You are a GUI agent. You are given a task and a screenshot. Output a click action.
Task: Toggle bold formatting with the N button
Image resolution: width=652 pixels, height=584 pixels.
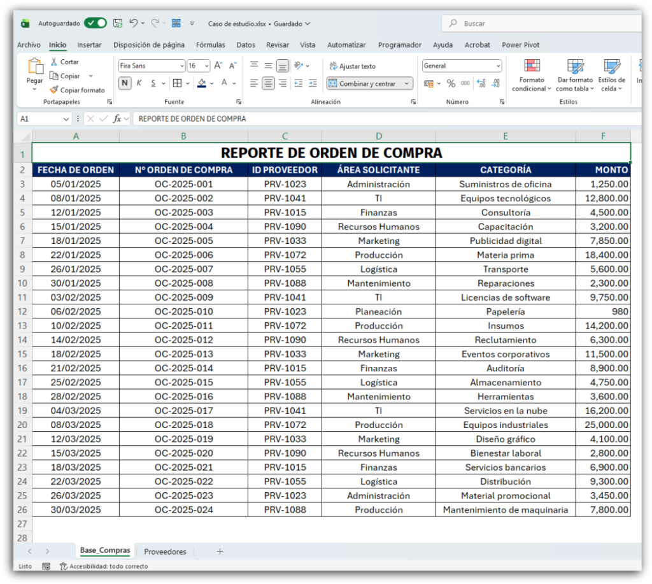[125, 83]
